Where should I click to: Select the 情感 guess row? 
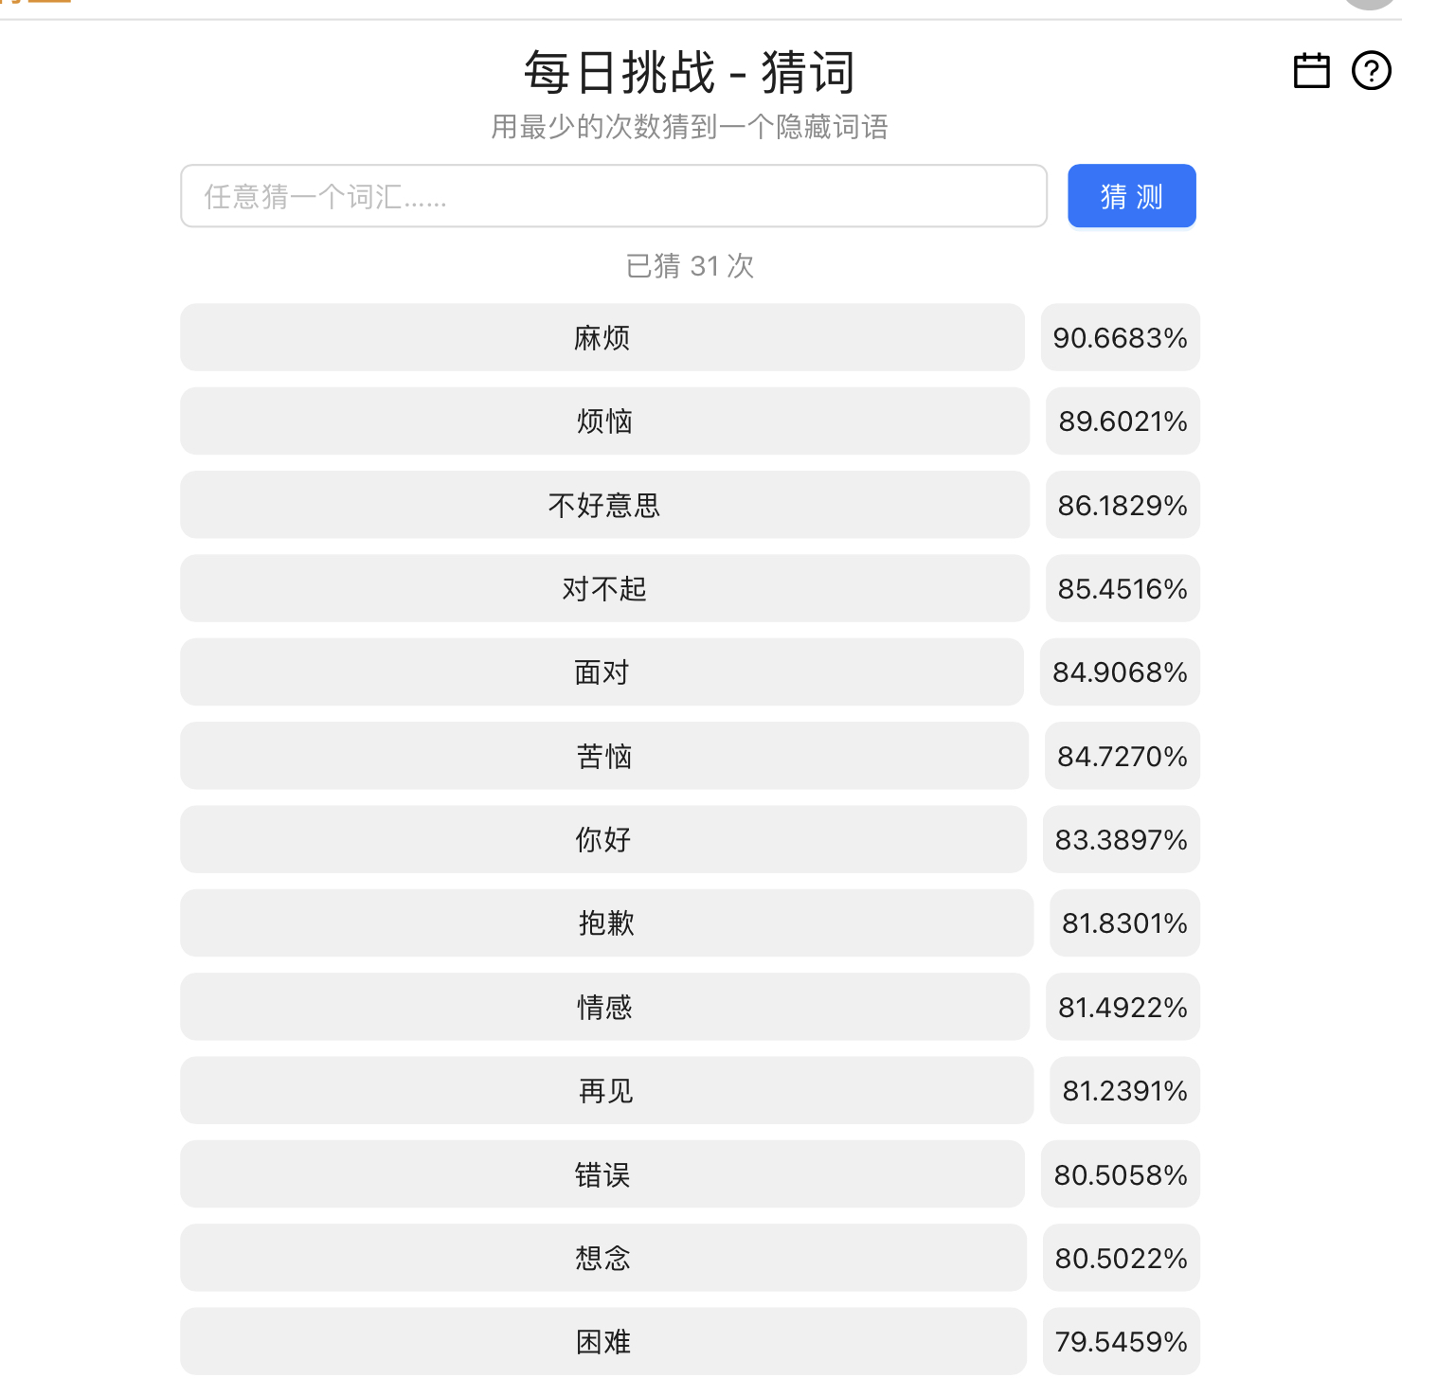[x=604, y=1007]
